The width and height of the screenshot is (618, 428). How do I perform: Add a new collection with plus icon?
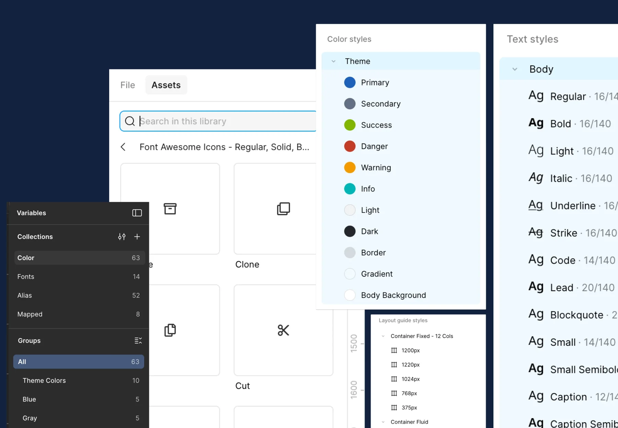coord(137,236)
